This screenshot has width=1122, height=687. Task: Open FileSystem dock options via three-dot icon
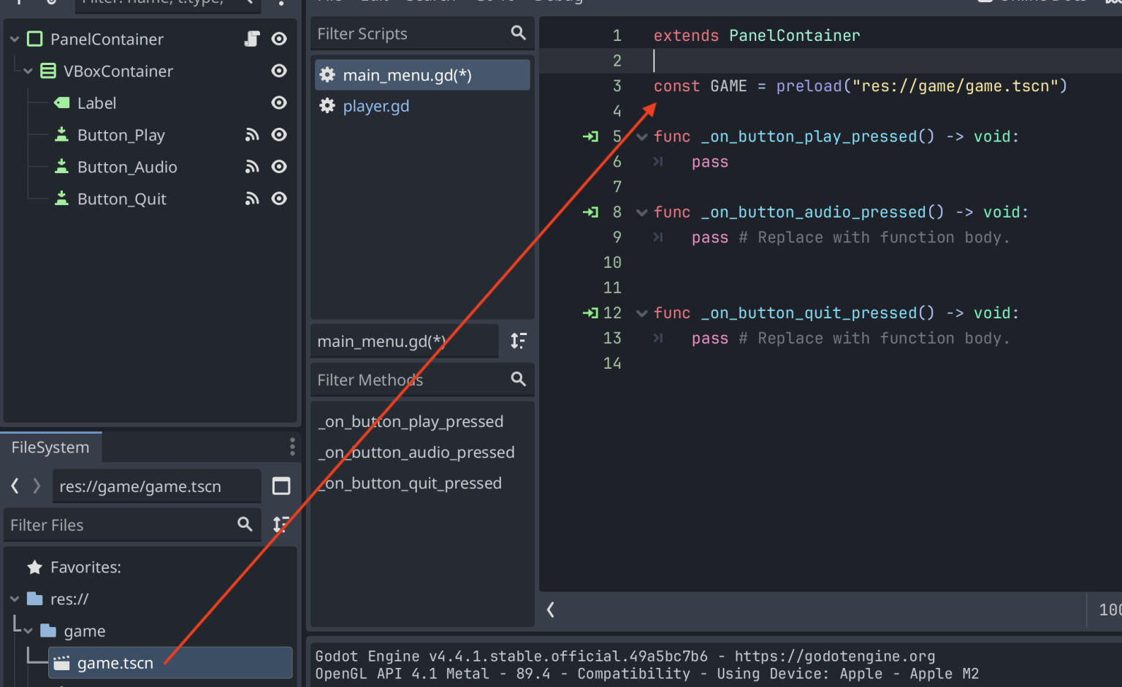pos(292,446)
